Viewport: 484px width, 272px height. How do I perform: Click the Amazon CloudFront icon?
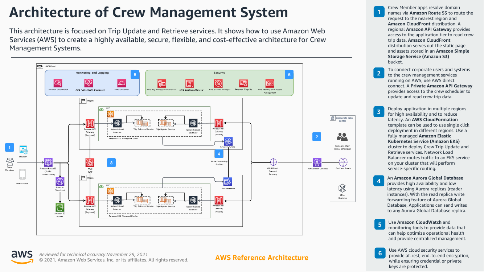coord(60,181)
